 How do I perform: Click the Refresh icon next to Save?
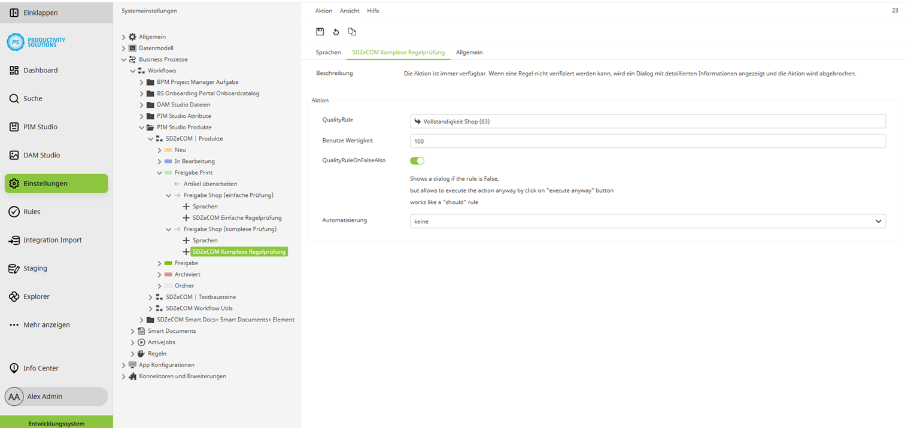click(x=336, y=31)
